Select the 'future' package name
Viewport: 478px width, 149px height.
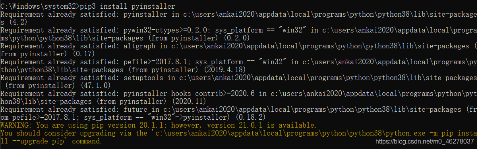(x=135, y=109)
